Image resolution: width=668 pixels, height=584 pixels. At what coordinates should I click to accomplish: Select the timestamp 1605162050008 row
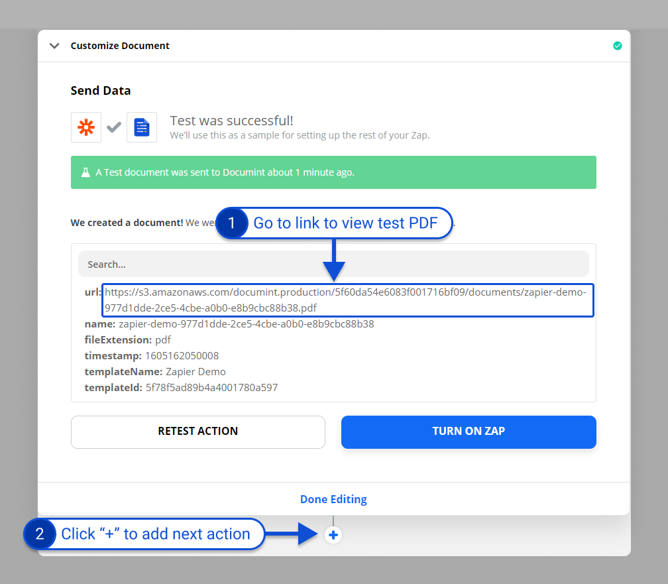tap(151, 356)
